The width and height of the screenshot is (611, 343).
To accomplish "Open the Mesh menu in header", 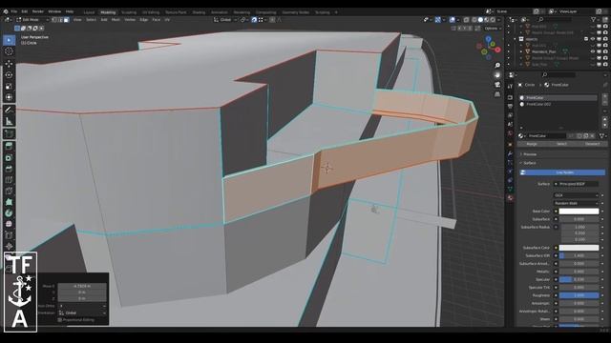I will [x=116, y=19].
